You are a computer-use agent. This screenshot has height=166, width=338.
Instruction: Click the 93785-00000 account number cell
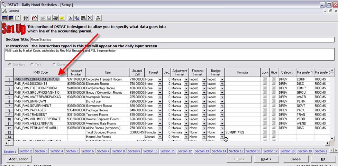coord(76,97)
